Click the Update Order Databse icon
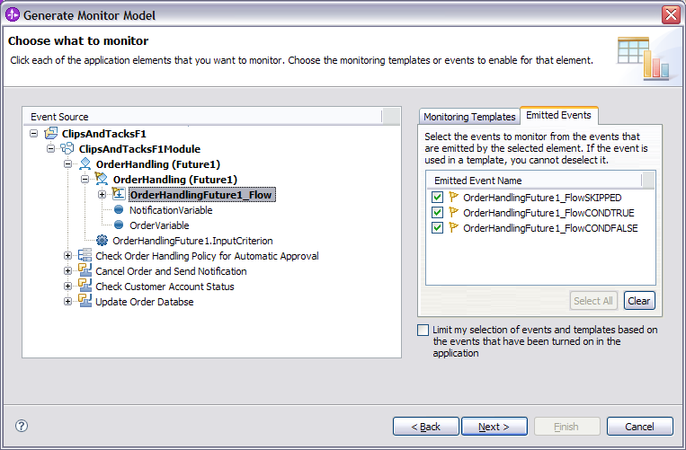686x450 pixels. (x=85, y=302)
